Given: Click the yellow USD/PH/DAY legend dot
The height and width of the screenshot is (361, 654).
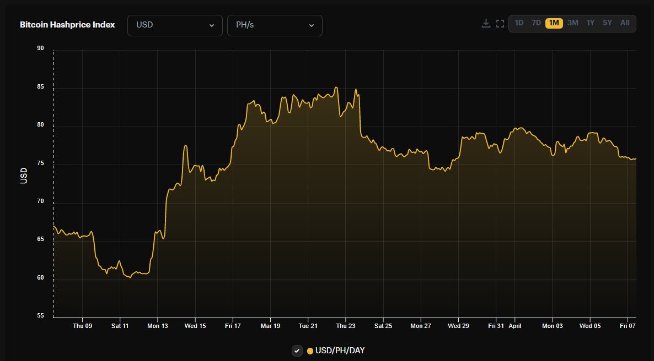Looking at the screenshot, I should point(310,351).
